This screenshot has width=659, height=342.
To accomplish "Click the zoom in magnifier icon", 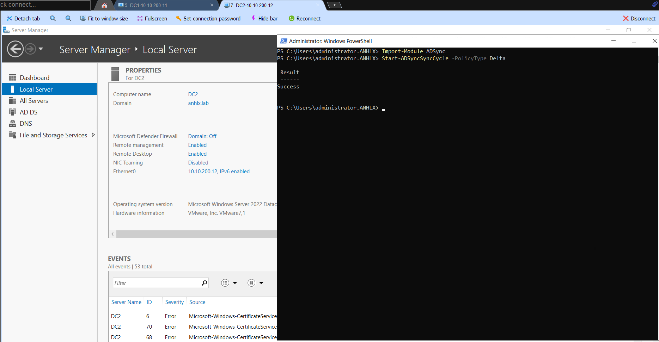I will point(53,18).
